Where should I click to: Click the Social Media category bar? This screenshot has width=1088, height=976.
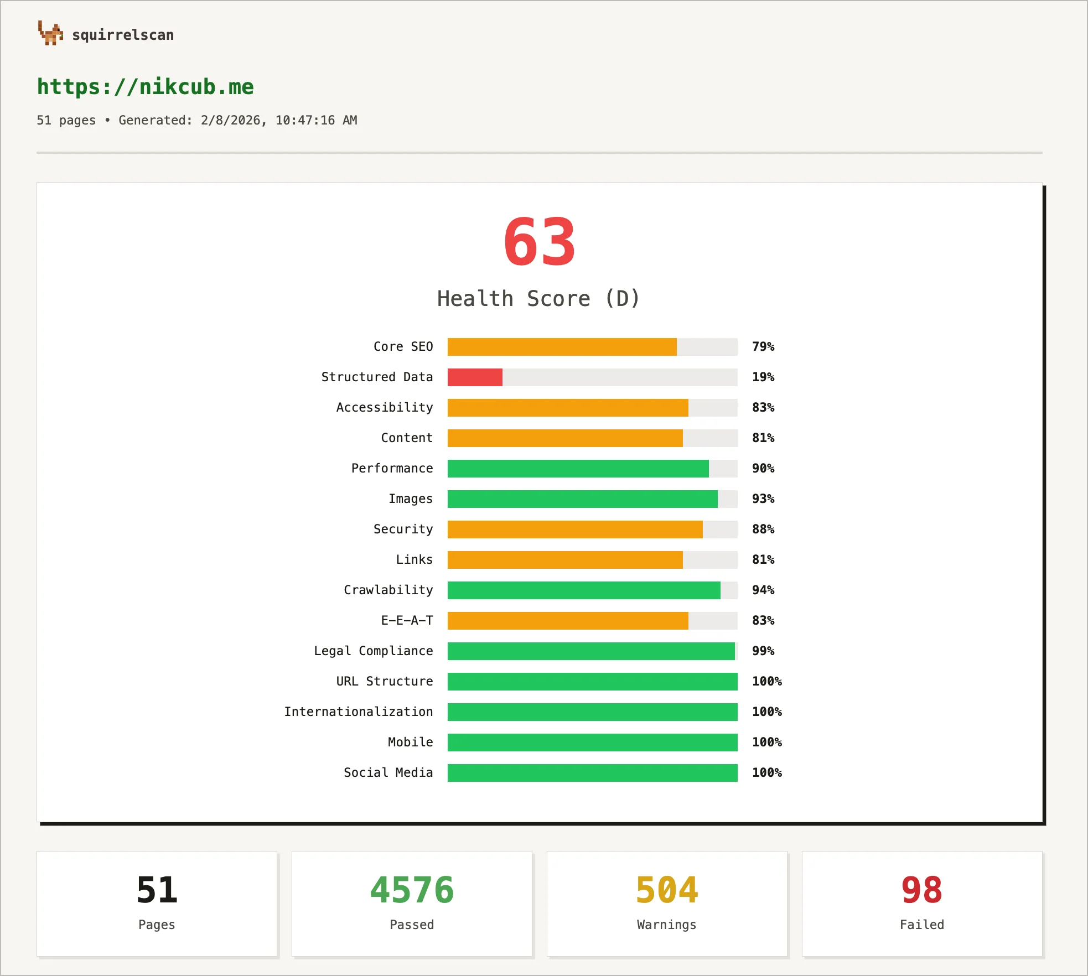[x=591, y=772]
